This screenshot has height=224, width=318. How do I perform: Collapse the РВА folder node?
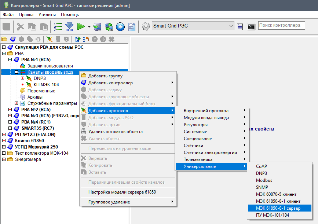pos(4,54)
